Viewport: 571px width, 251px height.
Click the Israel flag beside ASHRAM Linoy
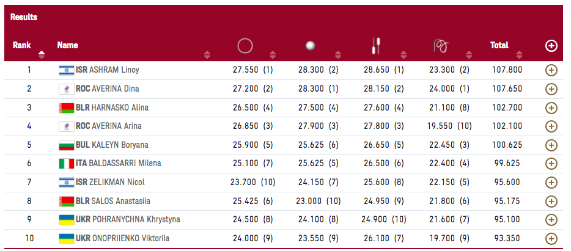(65, 70)
